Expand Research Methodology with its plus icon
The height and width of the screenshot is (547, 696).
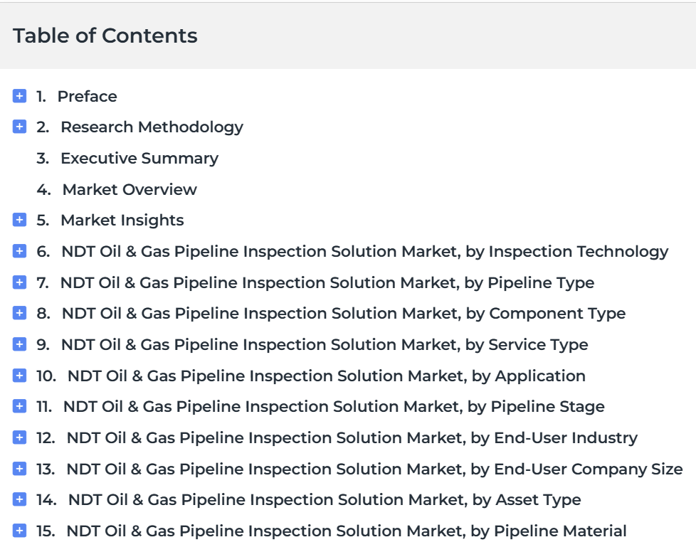[x=19, y=127]
